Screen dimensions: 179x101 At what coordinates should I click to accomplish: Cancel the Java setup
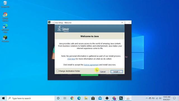[x=103, y=72]
